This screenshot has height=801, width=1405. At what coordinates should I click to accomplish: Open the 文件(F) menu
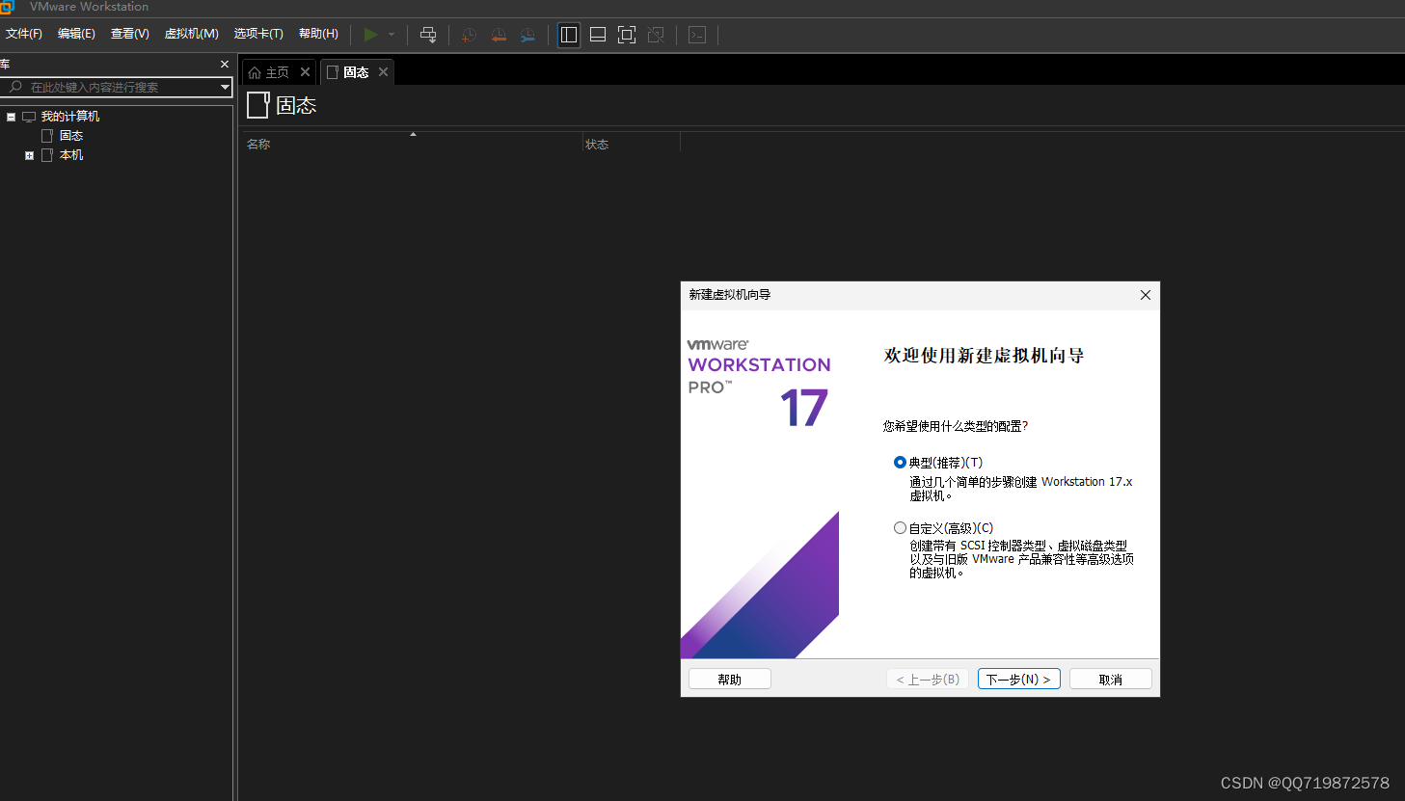[x=24, y=34]
